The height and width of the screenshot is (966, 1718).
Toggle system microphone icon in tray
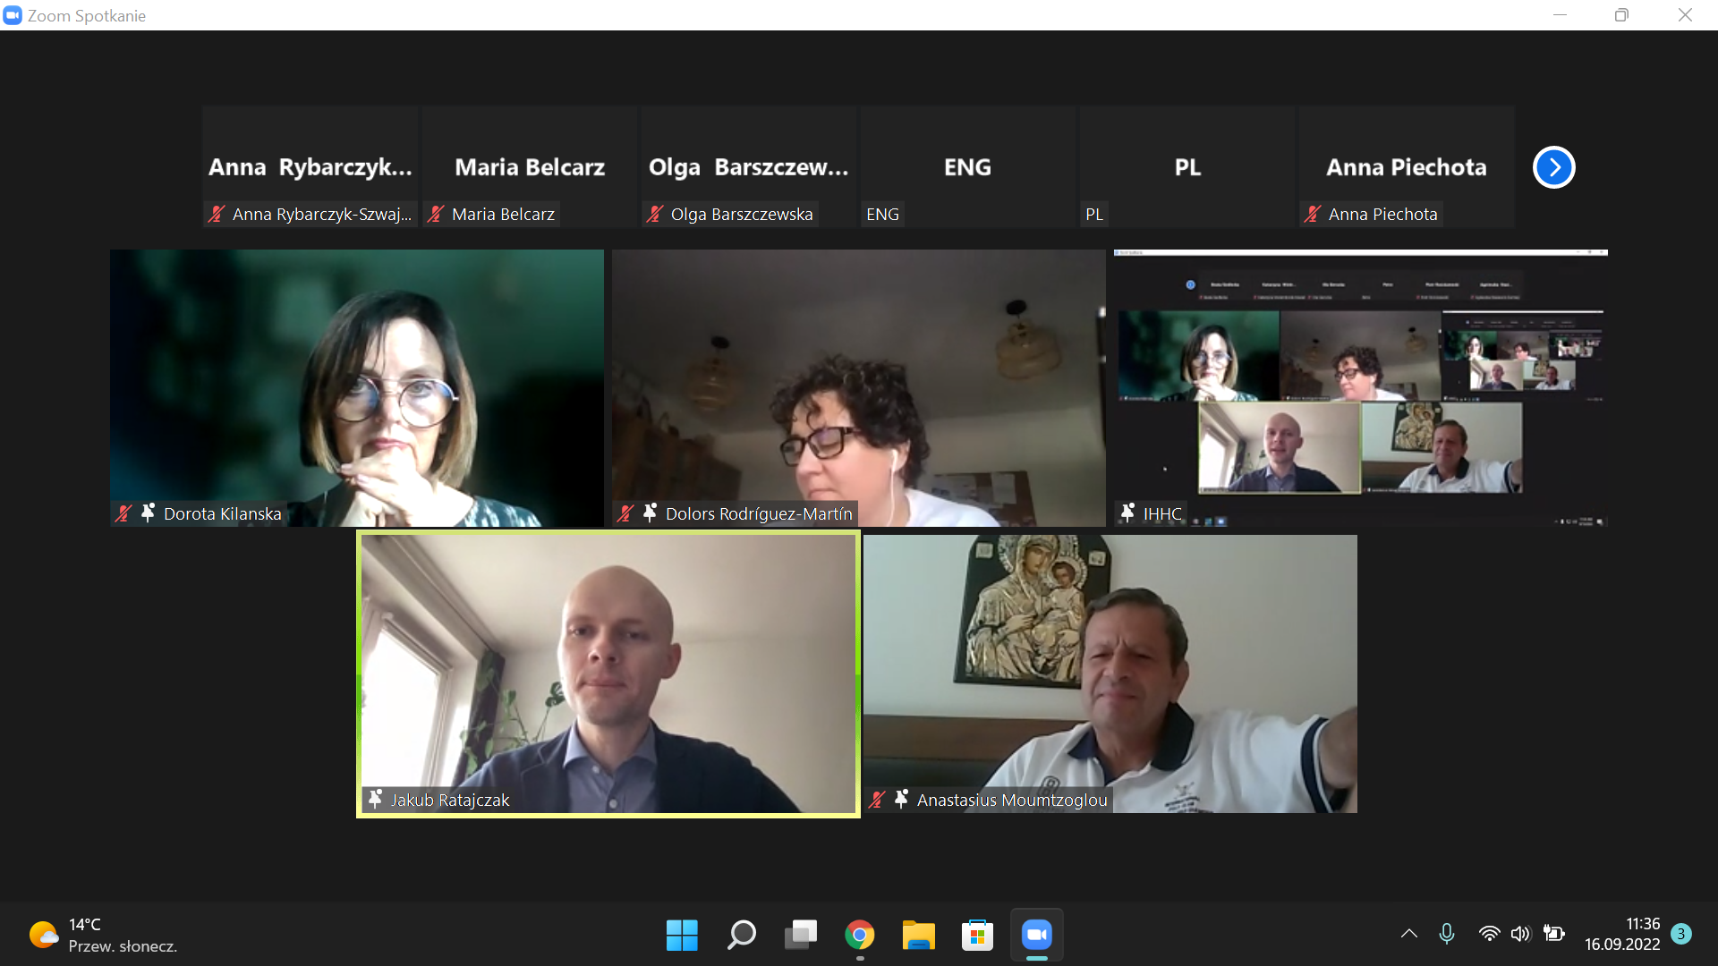click(1446, 934)
